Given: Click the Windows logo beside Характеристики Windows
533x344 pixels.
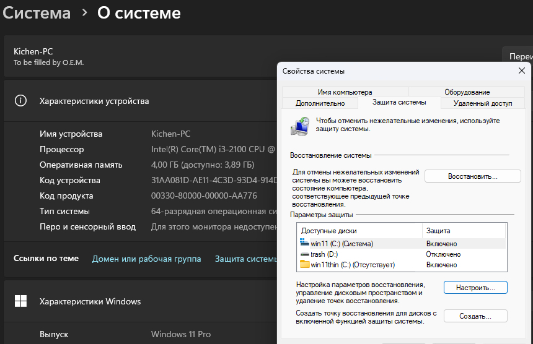Looking at the screenshot, I should [20, 301].
